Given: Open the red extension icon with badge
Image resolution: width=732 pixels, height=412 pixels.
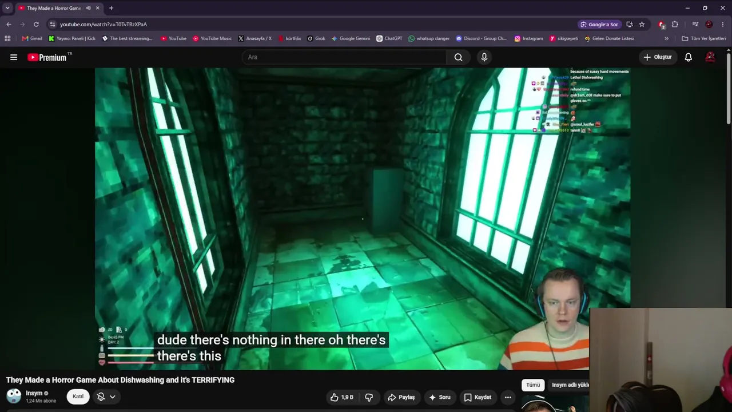Looking at the screenshot, I should pyautogui.click(x=662, y=24).
